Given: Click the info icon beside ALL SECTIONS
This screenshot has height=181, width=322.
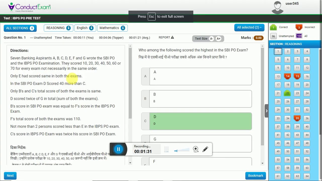Looking at the screenshot, I should click(x=32, y=28).
